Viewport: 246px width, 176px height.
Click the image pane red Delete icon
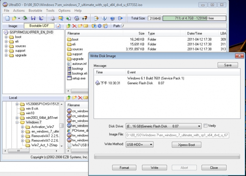click(74, 26)
